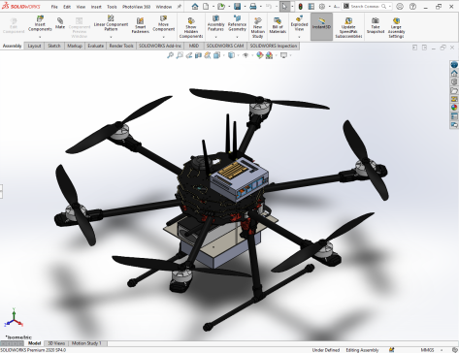Click the Smart Fasteners tool
459x353 pixels.
140,26
